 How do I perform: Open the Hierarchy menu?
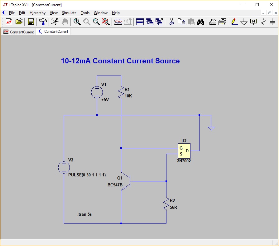(37, 13)
